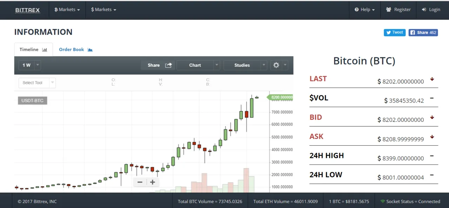Click the Total ETH Volume status entry
The width and height of the screenshot is (449, 208).
pos(286,201)
